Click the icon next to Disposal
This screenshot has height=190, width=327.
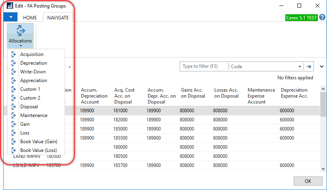point(14,107)
